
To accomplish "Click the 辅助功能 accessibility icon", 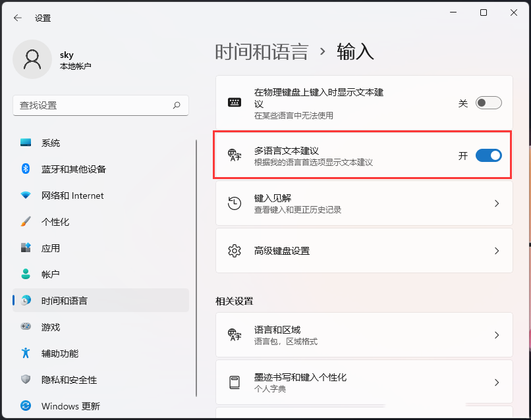I will [x=26, y=354].
